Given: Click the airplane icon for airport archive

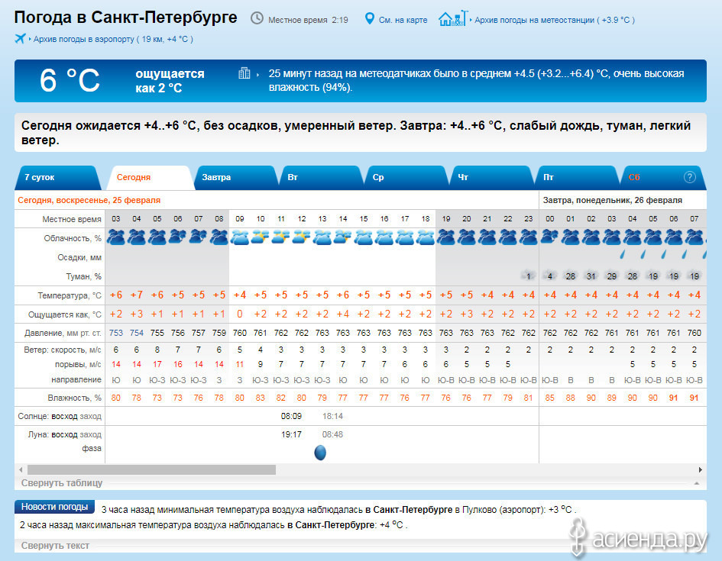Looking at the screenshot, I should (21, 39).
